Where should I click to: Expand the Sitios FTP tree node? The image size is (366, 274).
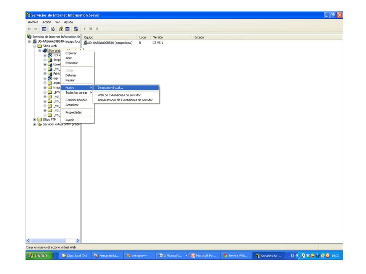click(35, 120)
